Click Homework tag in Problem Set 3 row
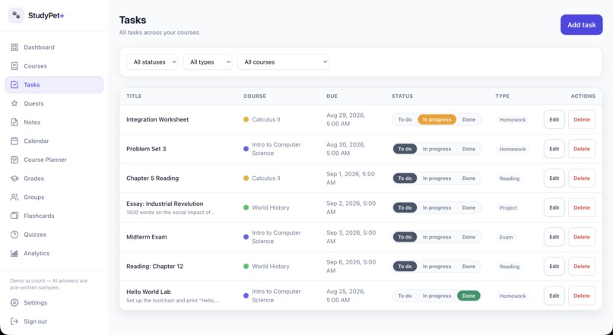Viewport: 613px width, 335px height. tap(513, 149)
